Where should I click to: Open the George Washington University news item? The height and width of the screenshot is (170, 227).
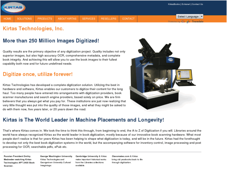56,161
